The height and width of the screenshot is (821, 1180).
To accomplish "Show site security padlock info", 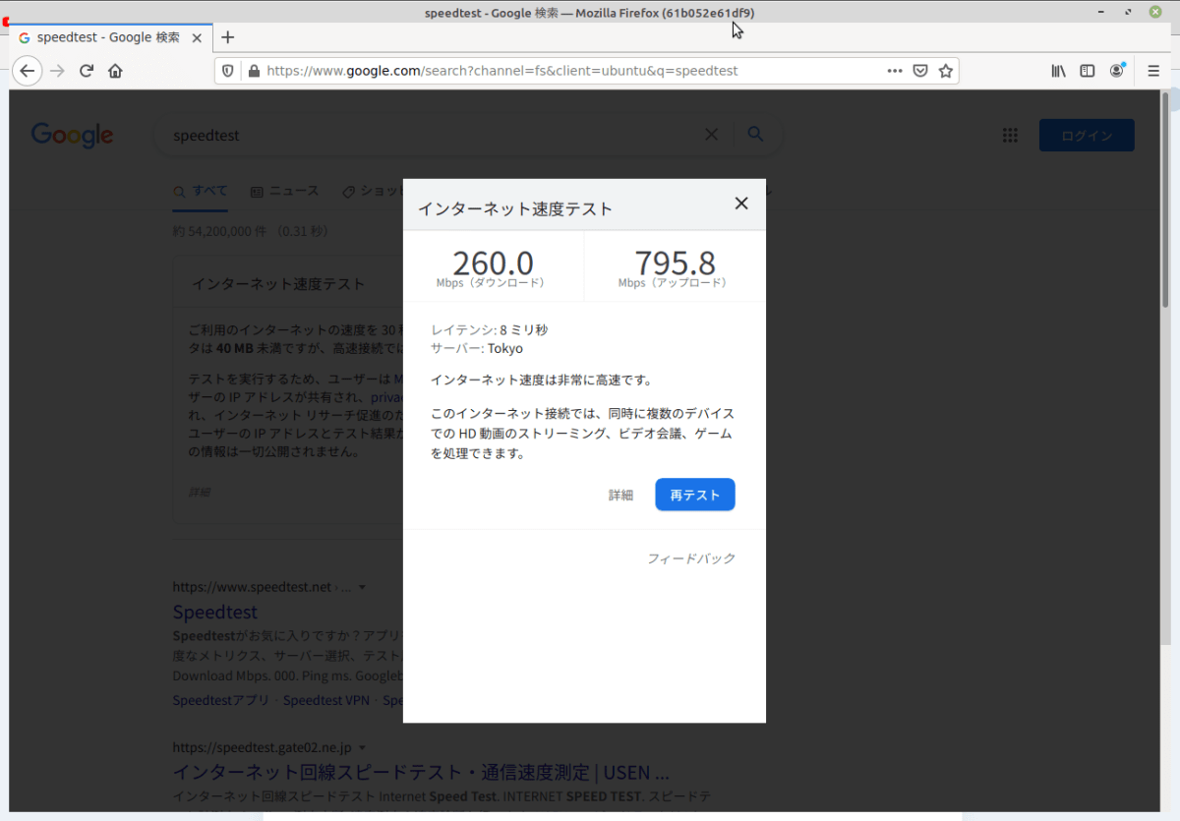I will [x=254, y=71].
